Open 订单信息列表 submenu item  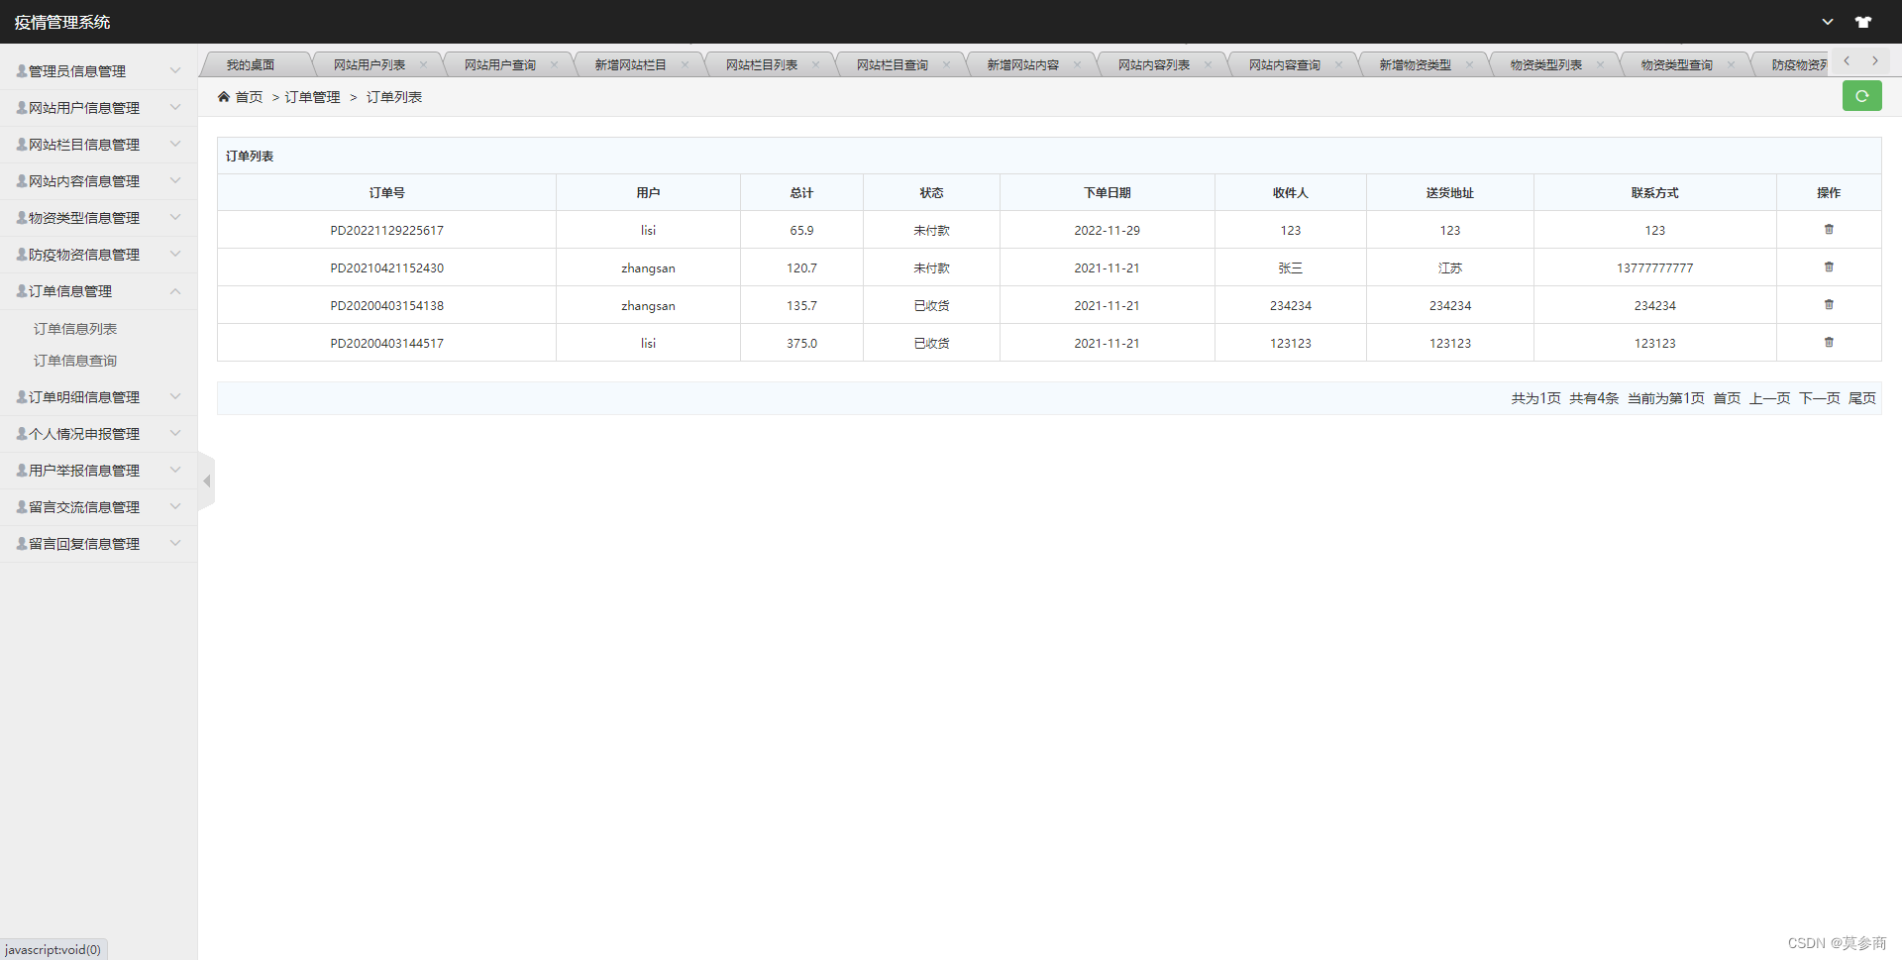click(75, 329)
